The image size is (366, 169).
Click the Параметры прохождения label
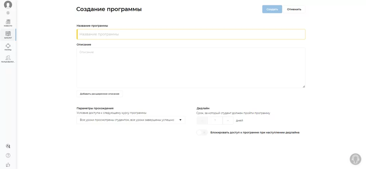click(x=95, y=108)
